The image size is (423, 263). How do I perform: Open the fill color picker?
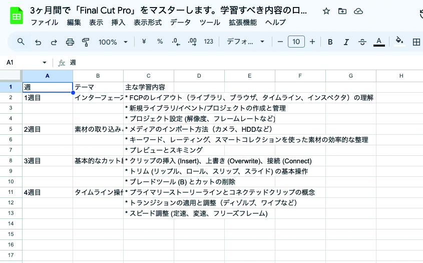point(399,42)
